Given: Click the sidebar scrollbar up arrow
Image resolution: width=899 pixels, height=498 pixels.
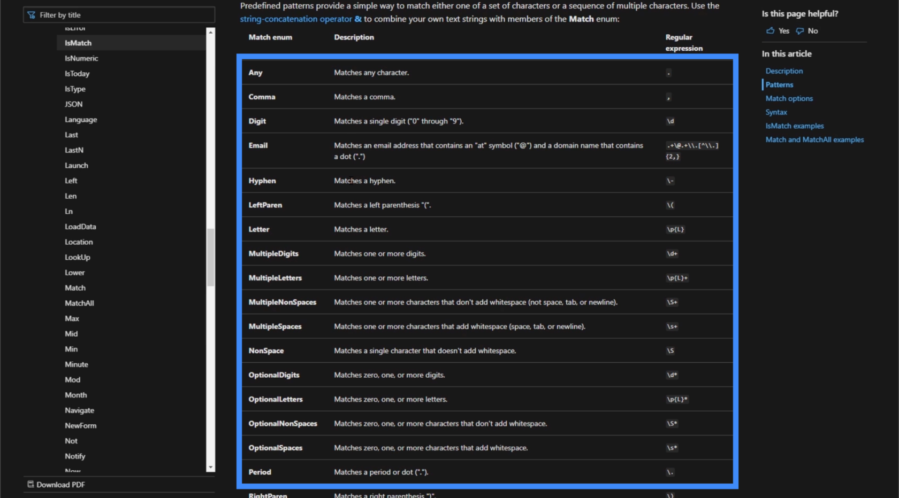Looking at the screenshot, I should (210, 33).
